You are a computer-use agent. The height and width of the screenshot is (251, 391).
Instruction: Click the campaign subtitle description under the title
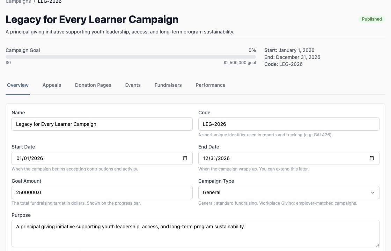tap(120, 32)
